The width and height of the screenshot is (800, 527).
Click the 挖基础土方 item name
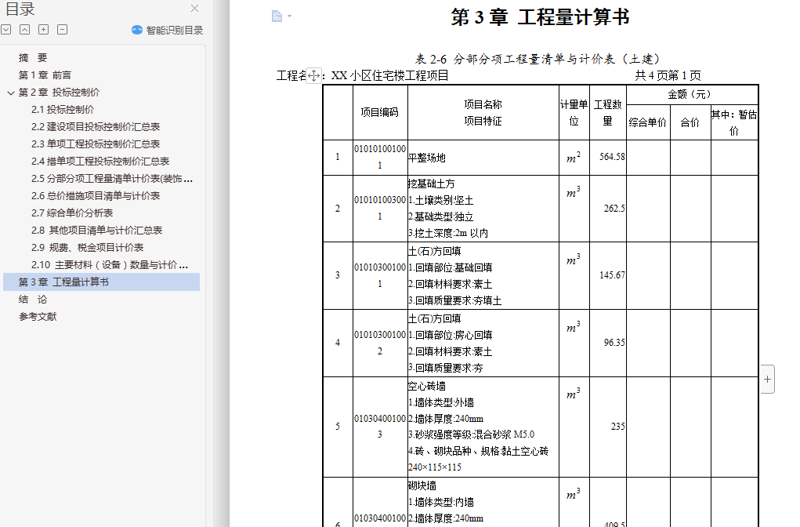click(432, 184)
